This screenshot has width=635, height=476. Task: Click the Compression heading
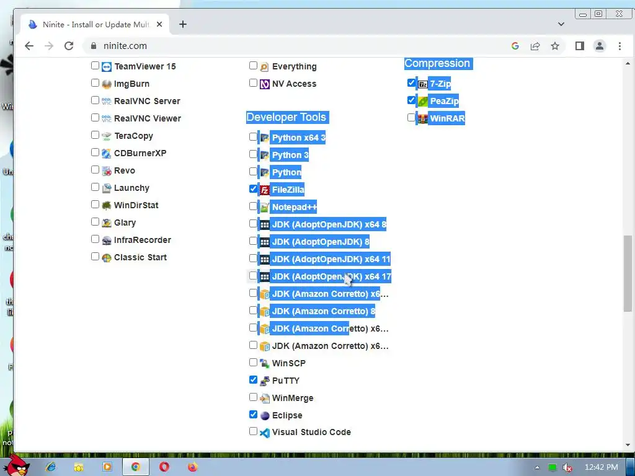click(x=437, y=64)
